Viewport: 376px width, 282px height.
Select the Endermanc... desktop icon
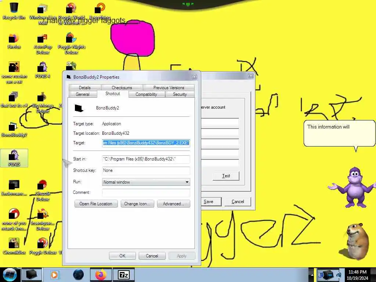14,188
